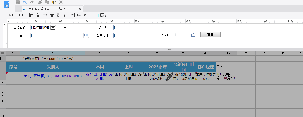303x117 pixels.
Task: Select the 采购人 header cell
Action: click(52, 67)
